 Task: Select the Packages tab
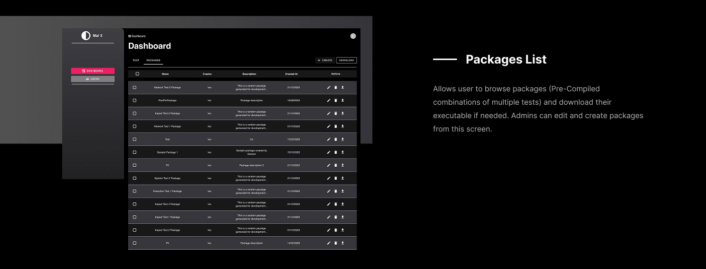click(153, 61)
